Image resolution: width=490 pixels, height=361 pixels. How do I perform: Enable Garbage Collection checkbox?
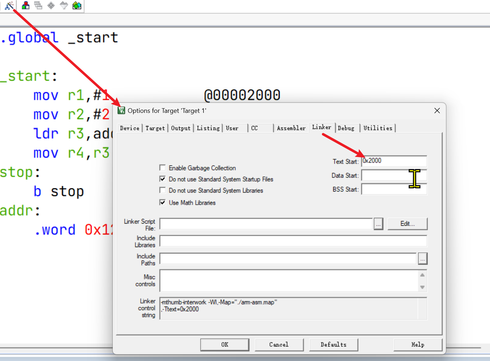[x=163, y=168]
